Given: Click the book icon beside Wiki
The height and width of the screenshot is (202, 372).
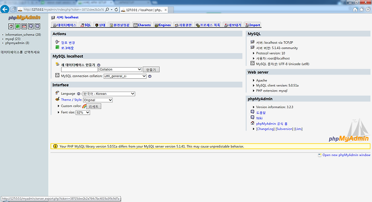Looking at the screenshot, I should (253, 117).
